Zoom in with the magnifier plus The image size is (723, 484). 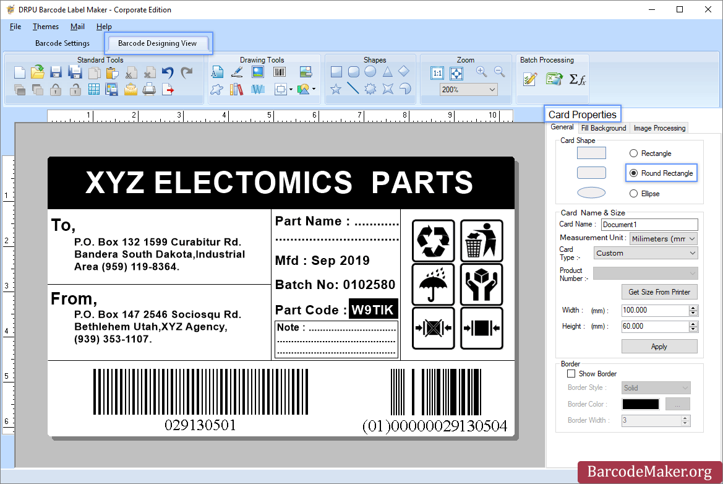481,72
